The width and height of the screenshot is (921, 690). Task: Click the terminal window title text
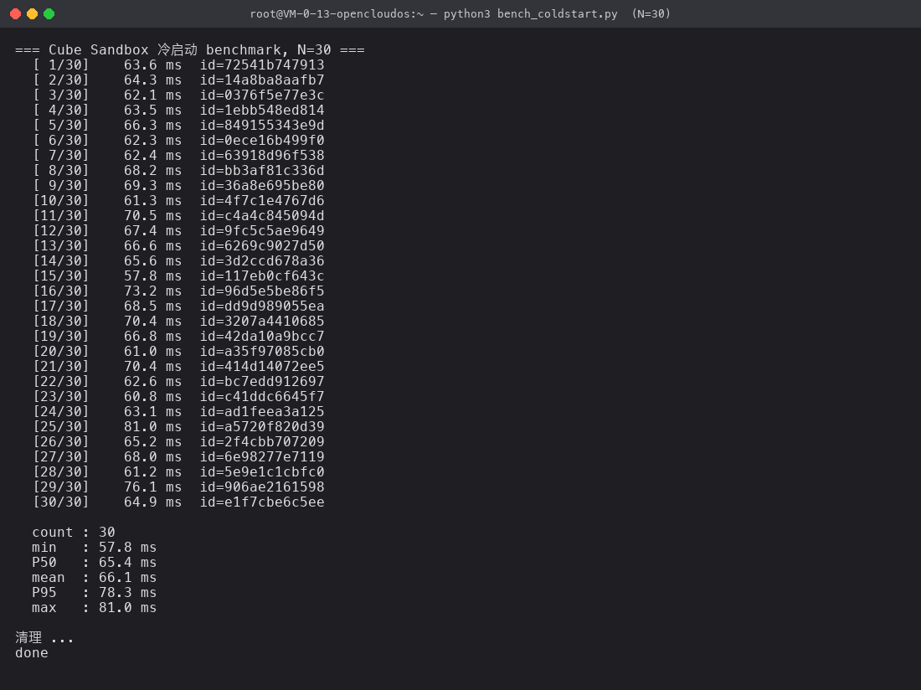[x=460, y=14]
